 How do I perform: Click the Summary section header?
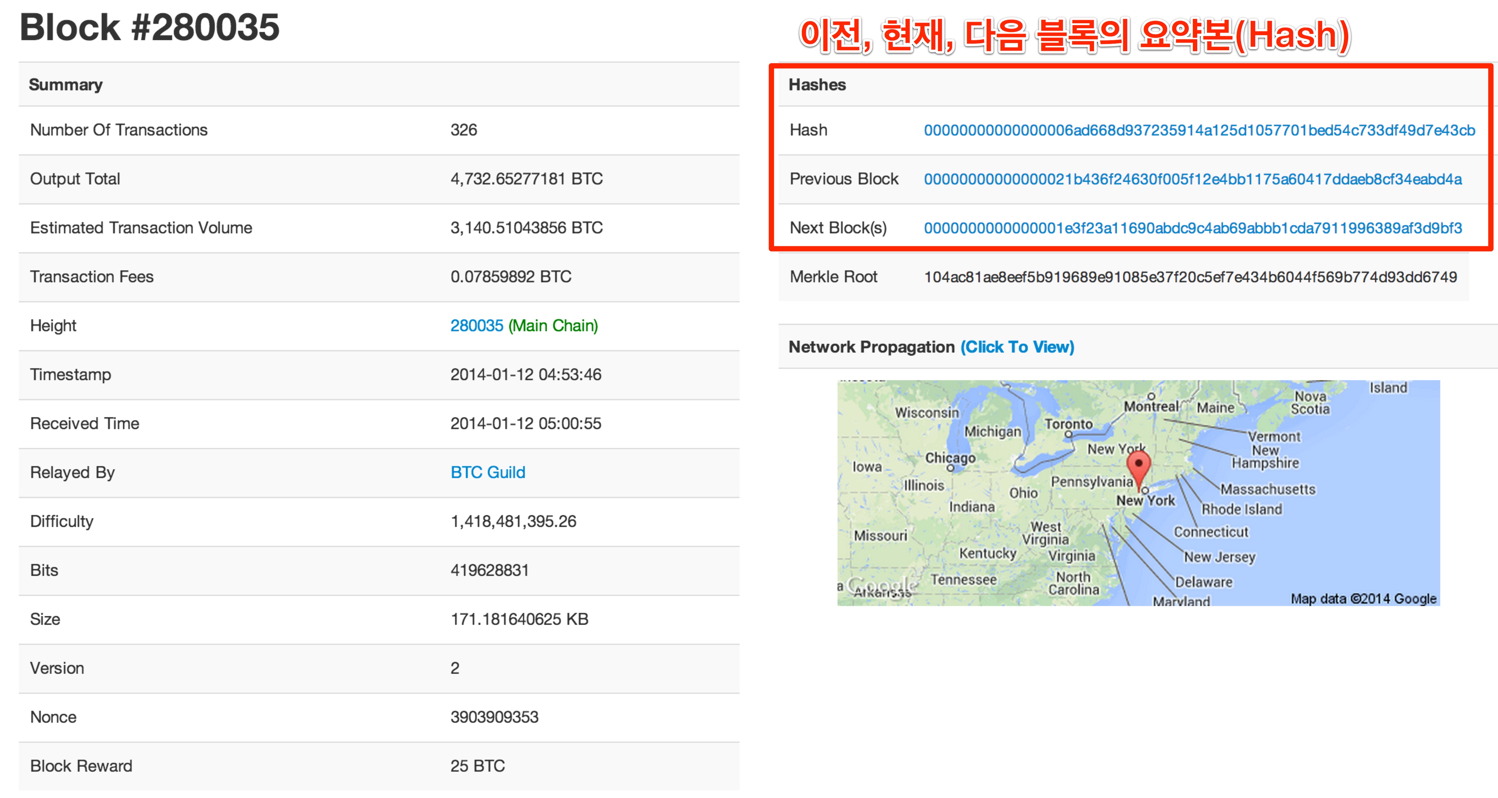coord(66,85)
